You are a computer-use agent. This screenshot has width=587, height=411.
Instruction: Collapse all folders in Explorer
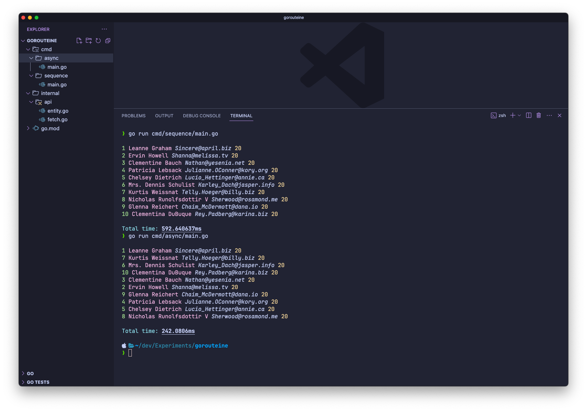(108, 41)
